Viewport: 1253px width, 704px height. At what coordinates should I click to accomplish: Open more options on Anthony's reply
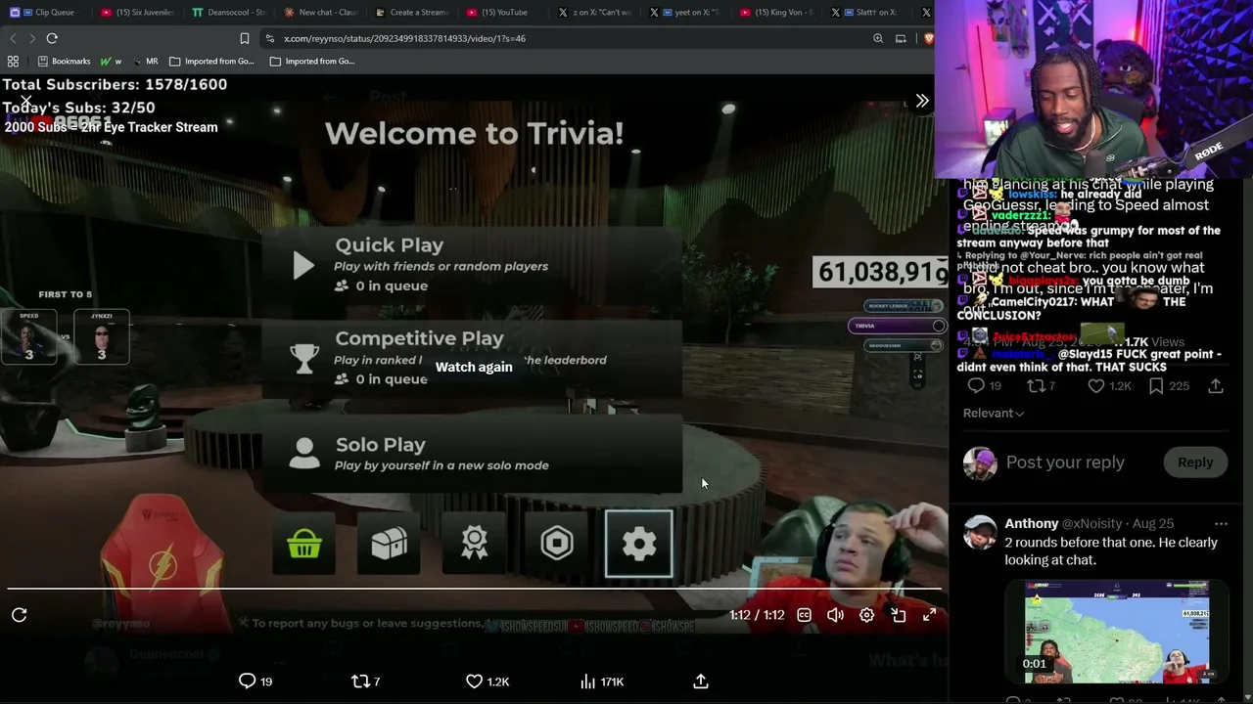click(x=1220, y=524)
